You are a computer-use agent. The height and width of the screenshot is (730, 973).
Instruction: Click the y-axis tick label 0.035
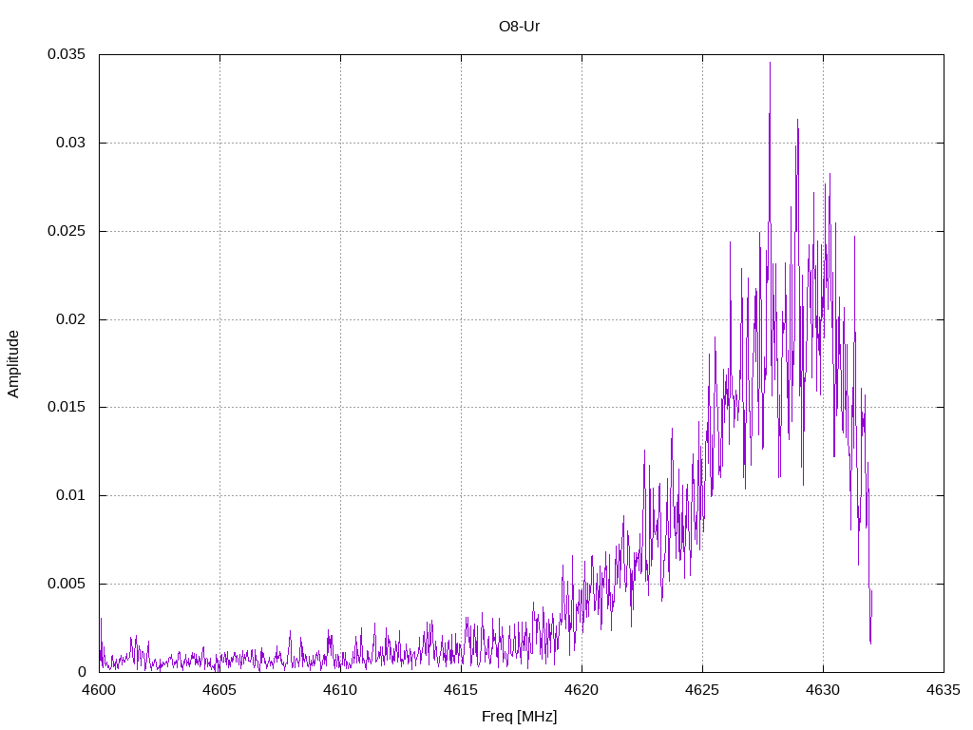tap(67, 54)
